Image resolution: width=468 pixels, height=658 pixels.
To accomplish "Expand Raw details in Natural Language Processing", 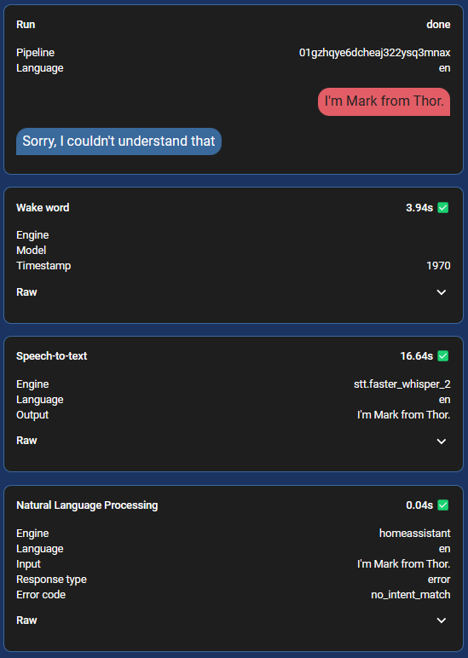I will point(441,620).
